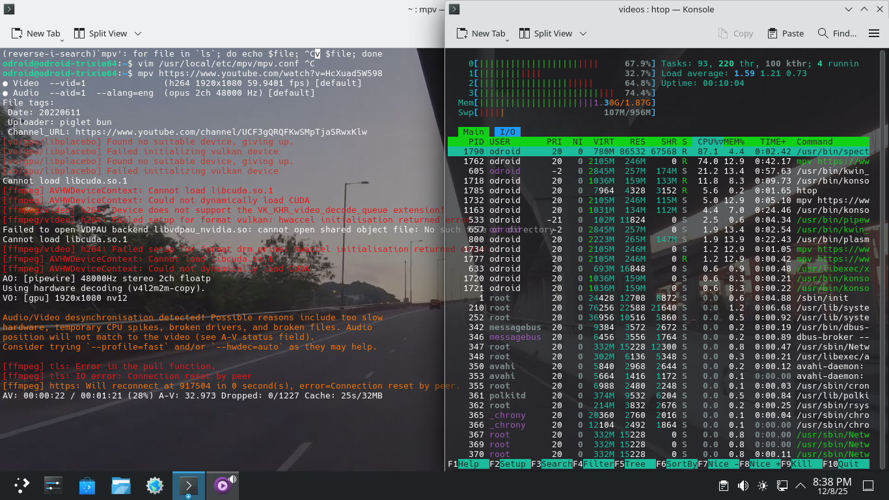This screenshot has height=500, width=889.
Task: Select the Main tab in htop
Action: point(473,132)
